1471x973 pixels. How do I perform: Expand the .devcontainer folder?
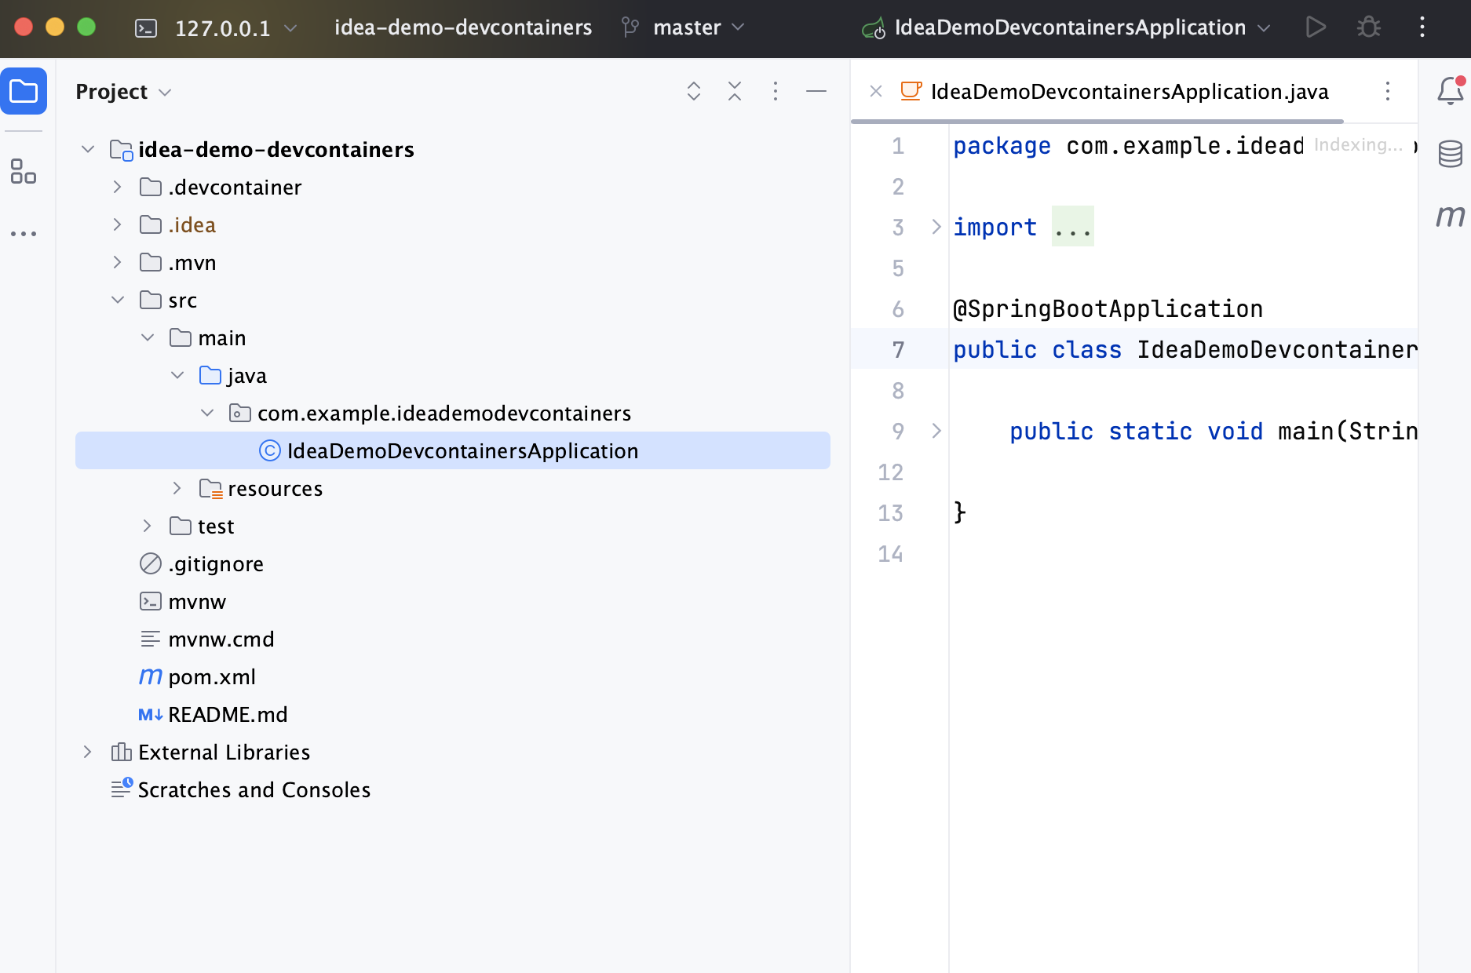point(117,187)
